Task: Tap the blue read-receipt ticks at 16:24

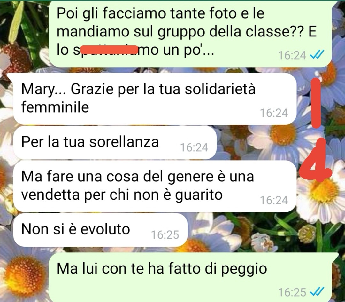Action: click(x=317, y=55)
